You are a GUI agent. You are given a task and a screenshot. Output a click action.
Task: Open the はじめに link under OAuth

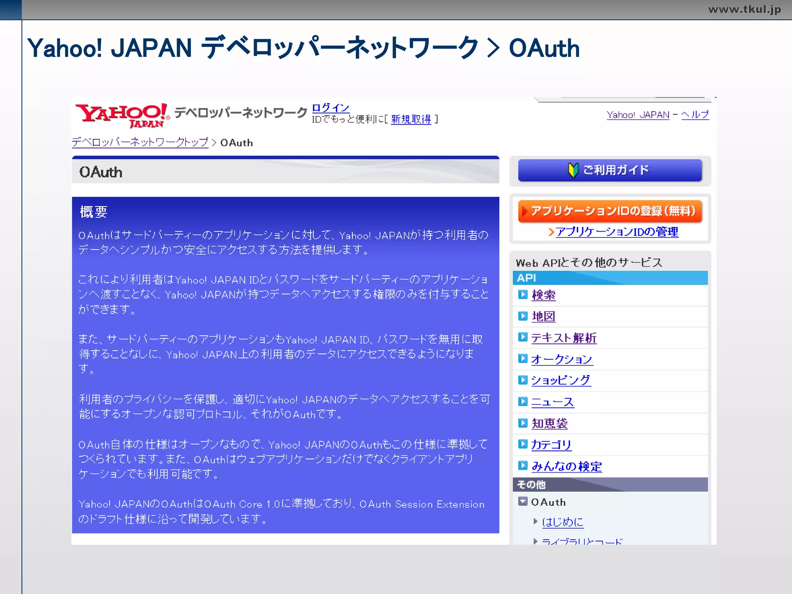coord(563,522)
